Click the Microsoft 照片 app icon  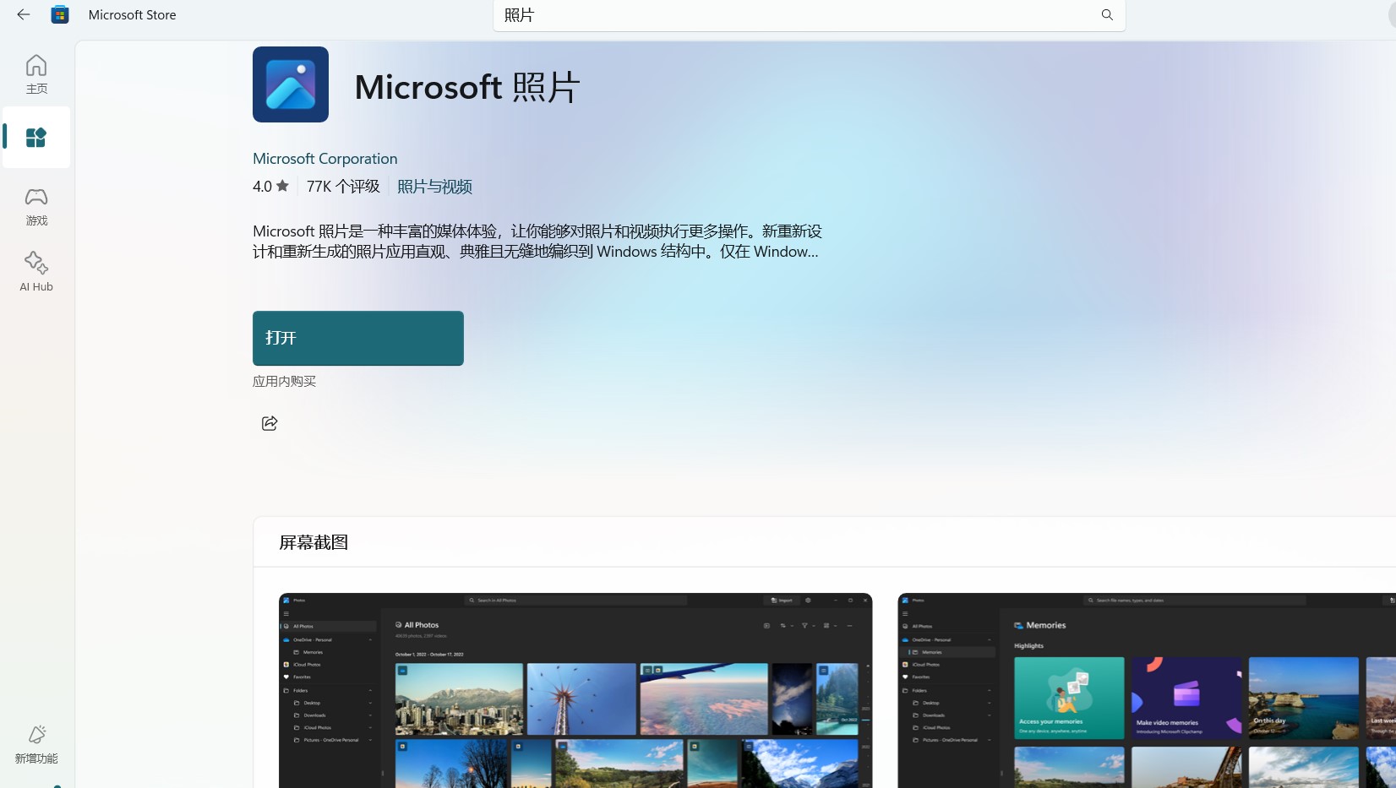[x=291, y=84]
